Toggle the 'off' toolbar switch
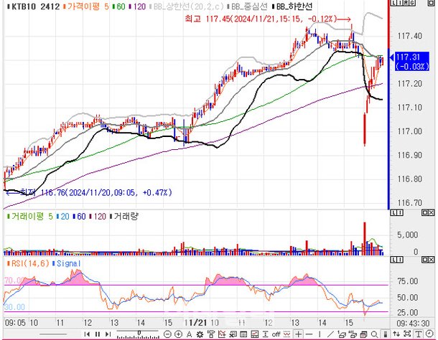 pos(276,334)
